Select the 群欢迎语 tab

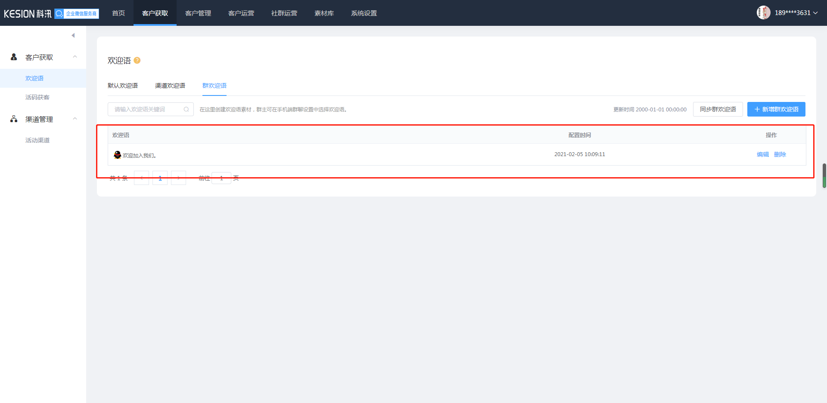point(215,86)
